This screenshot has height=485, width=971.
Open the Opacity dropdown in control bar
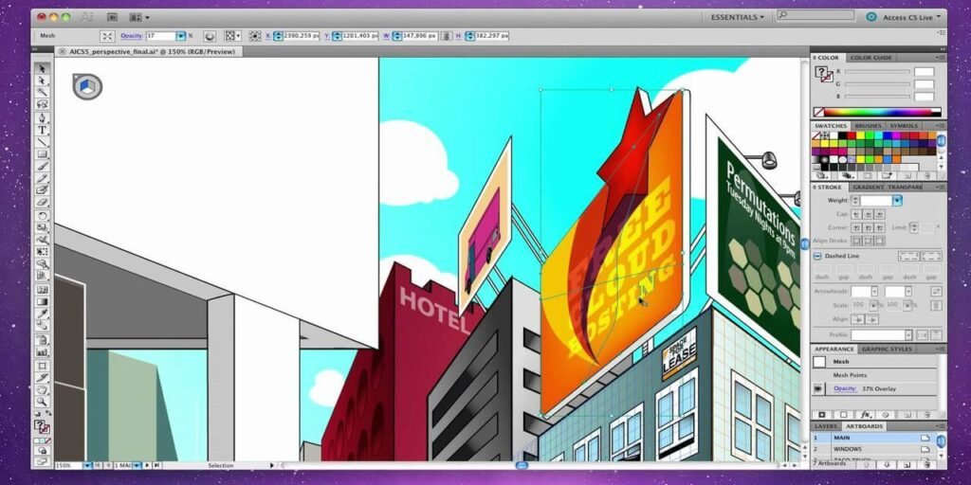coord(181,37)
